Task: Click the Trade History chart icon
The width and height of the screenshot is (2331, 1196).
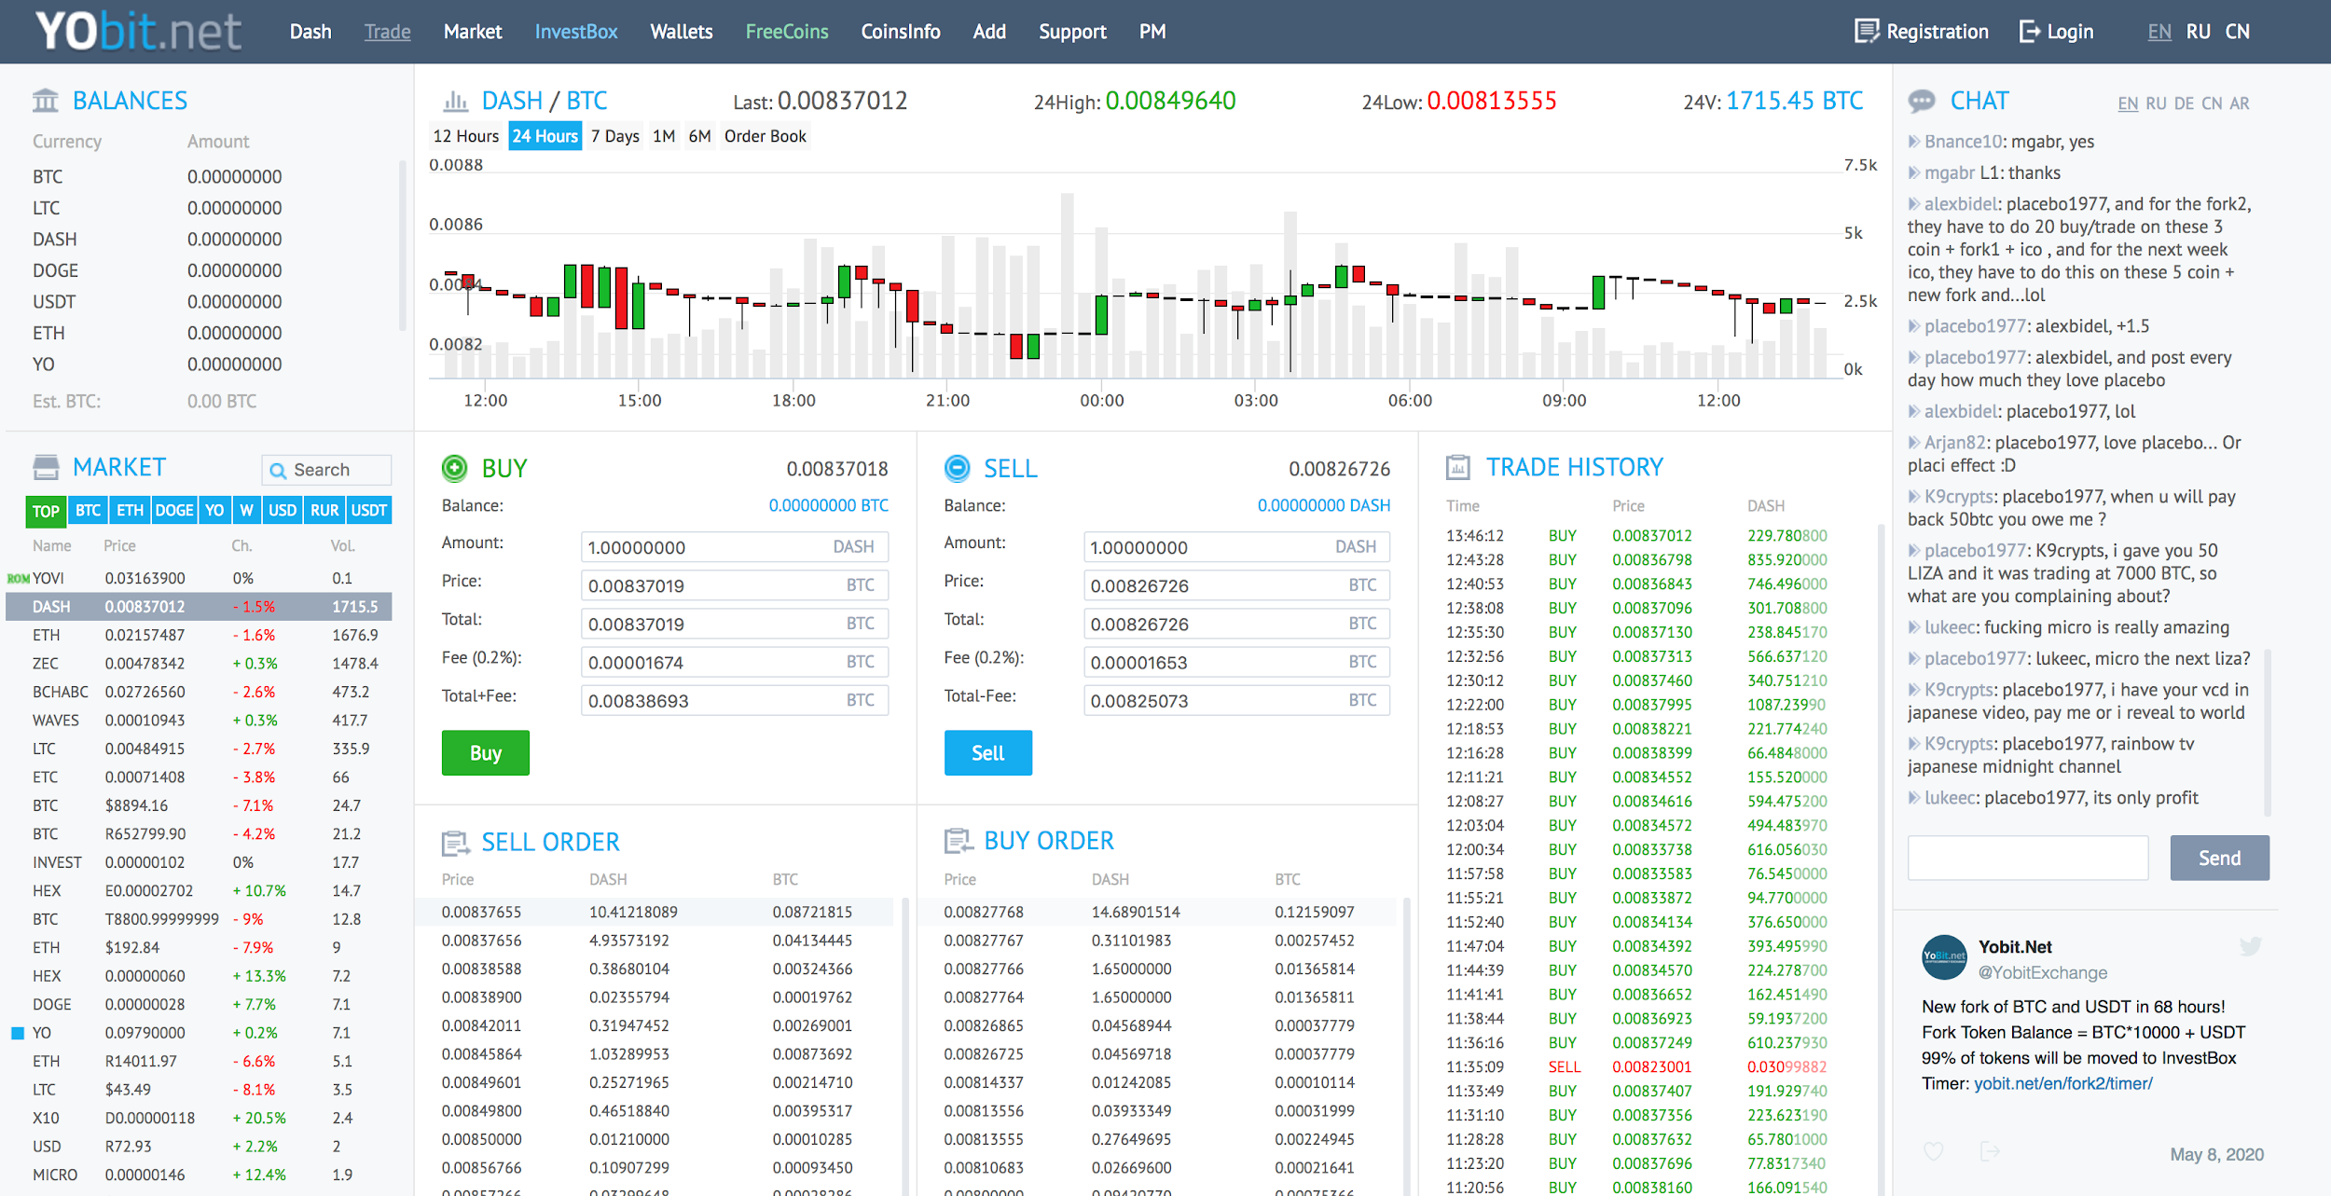Action: (1458, 467)
